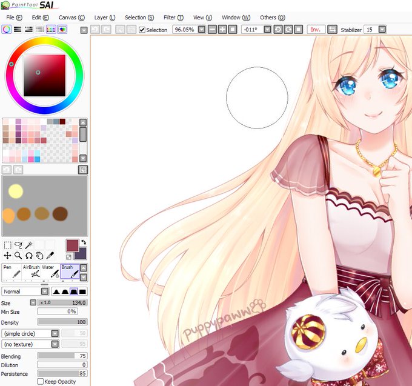This screenshot has width=412, height=386.
Task: Open the Filter menu
Action: coord(173,18)
